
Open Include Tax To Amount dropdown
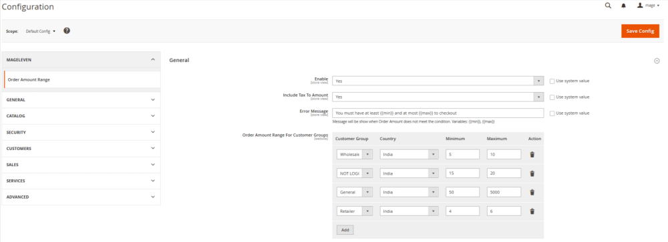[x=438, y=97]
